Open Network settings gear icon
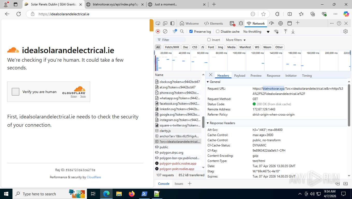The height and width of the screenshot is (199, 352). [345, 31]
